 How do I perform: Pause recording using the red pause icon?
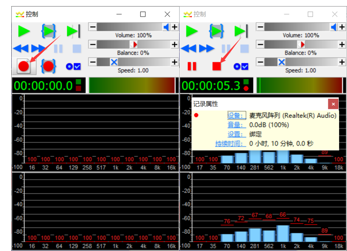point(191,66)
